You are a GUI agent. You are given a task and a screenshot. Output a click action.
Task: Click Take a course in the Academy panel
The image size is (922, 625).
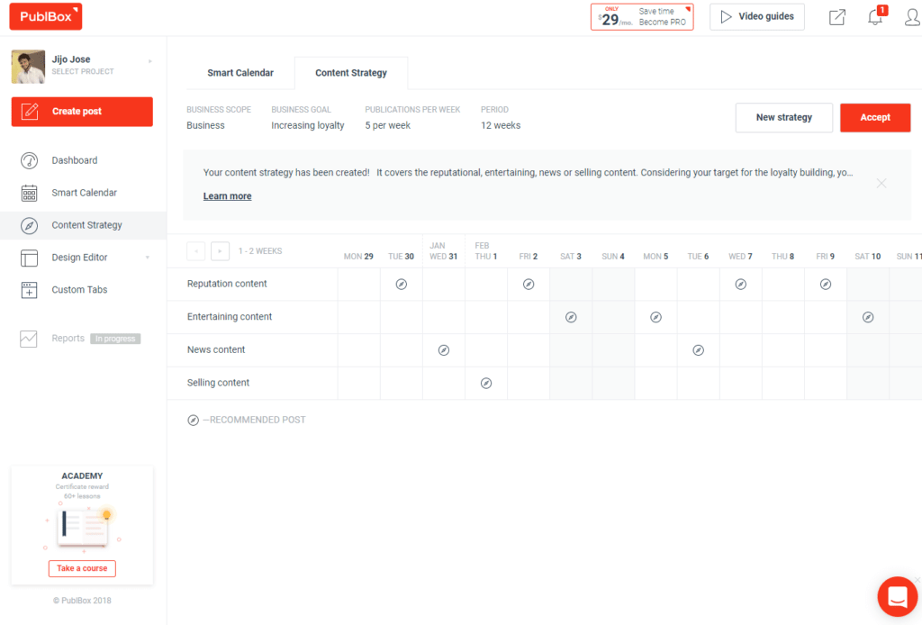point(82,568)
